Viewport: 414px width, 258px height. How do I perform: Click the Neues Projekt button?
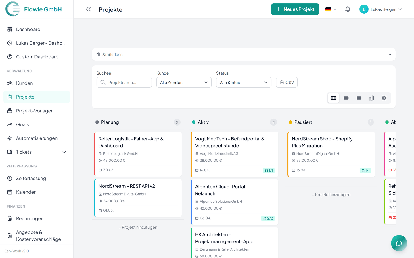pyautogui.click(x=295, y=9)
